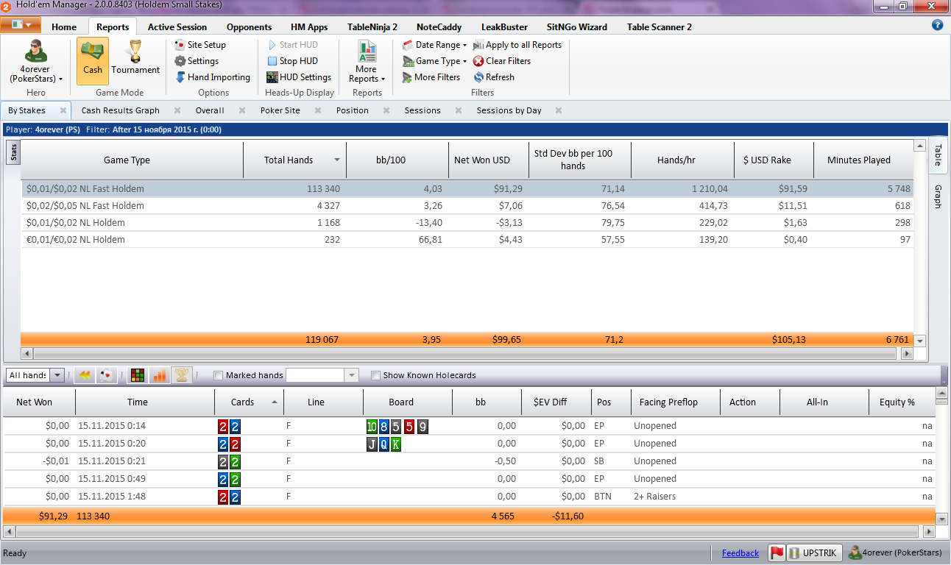Viewport: 951px width, 565px height.
Task: Refresh the report data
Action: pos(494,77)
